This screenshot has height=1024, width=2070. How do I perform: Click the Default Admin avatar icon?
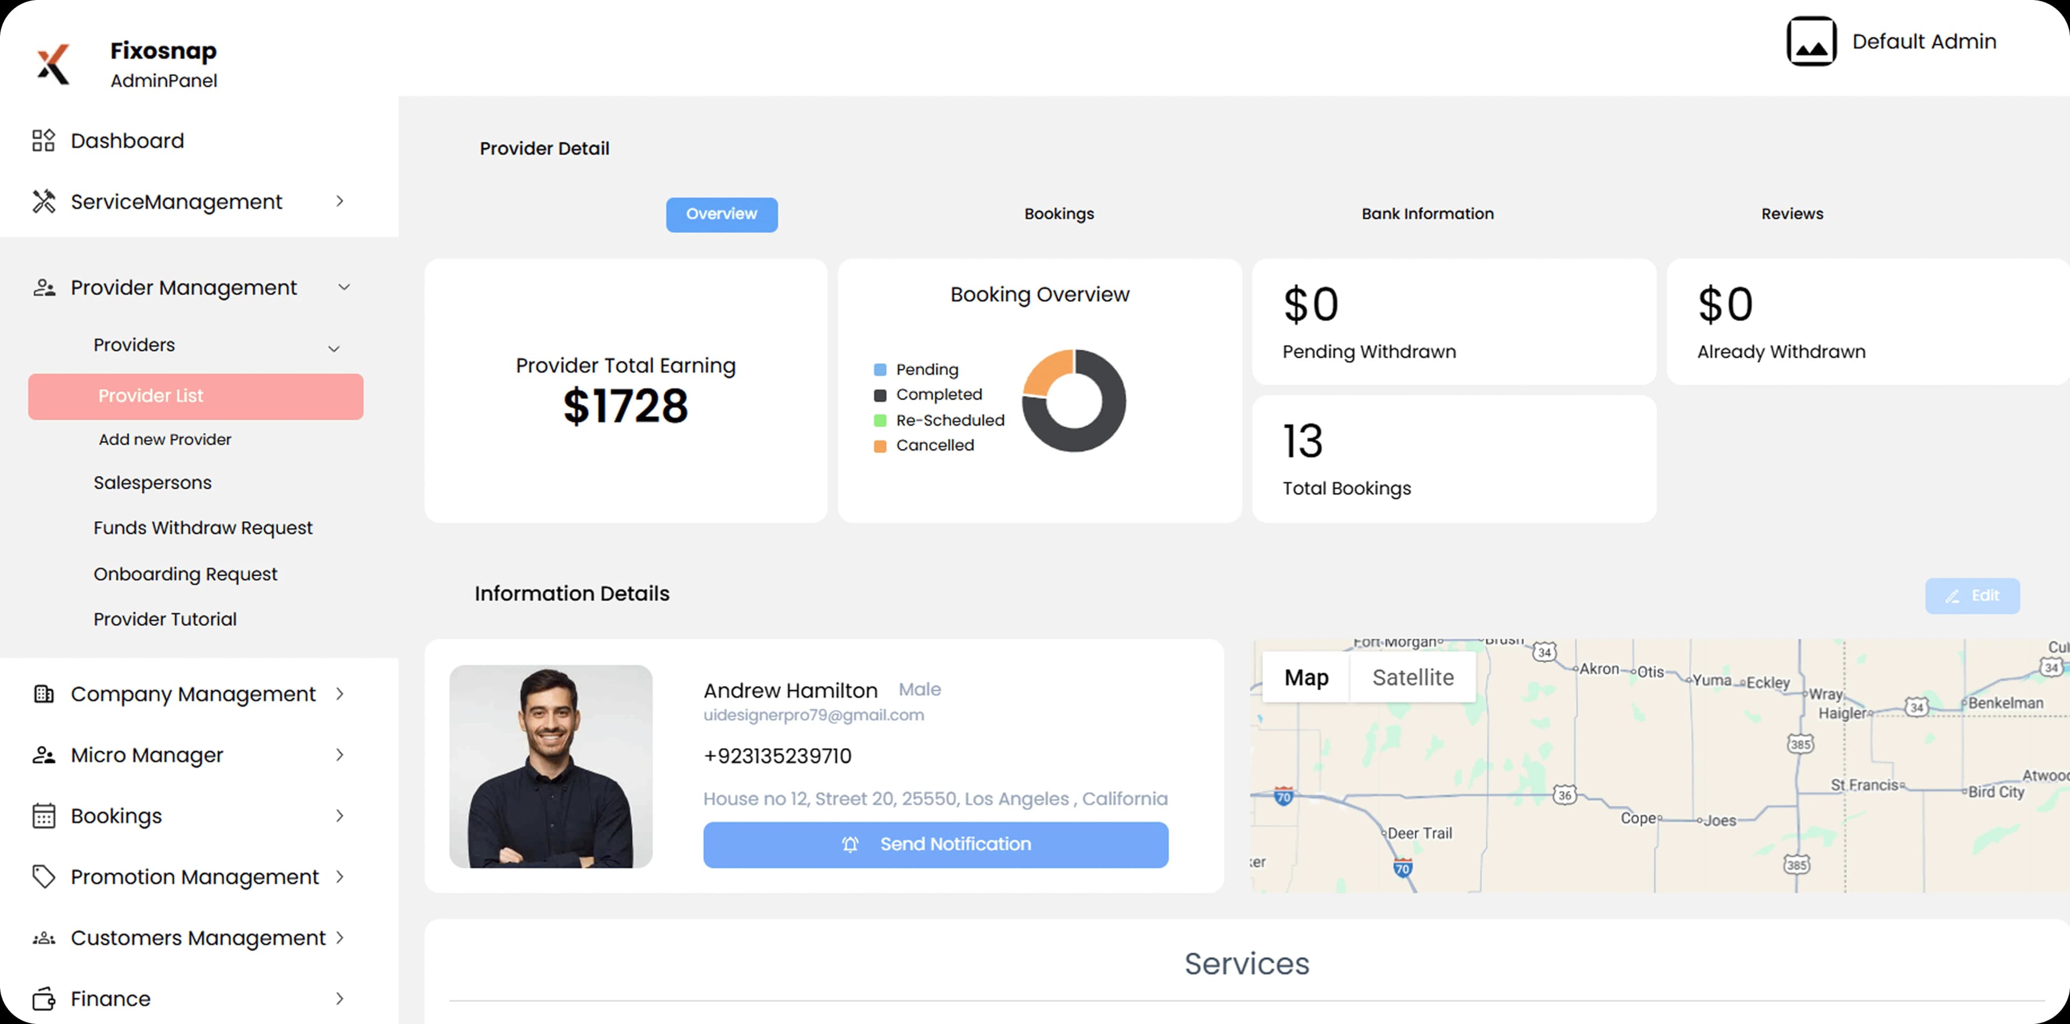(x=1811, y=40)
